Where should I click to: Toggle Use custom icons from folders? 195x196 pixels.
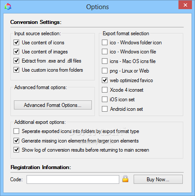point(17,70)
